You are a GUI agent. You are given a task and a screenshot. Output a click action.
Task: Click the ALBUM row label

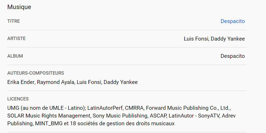[15, 56]
